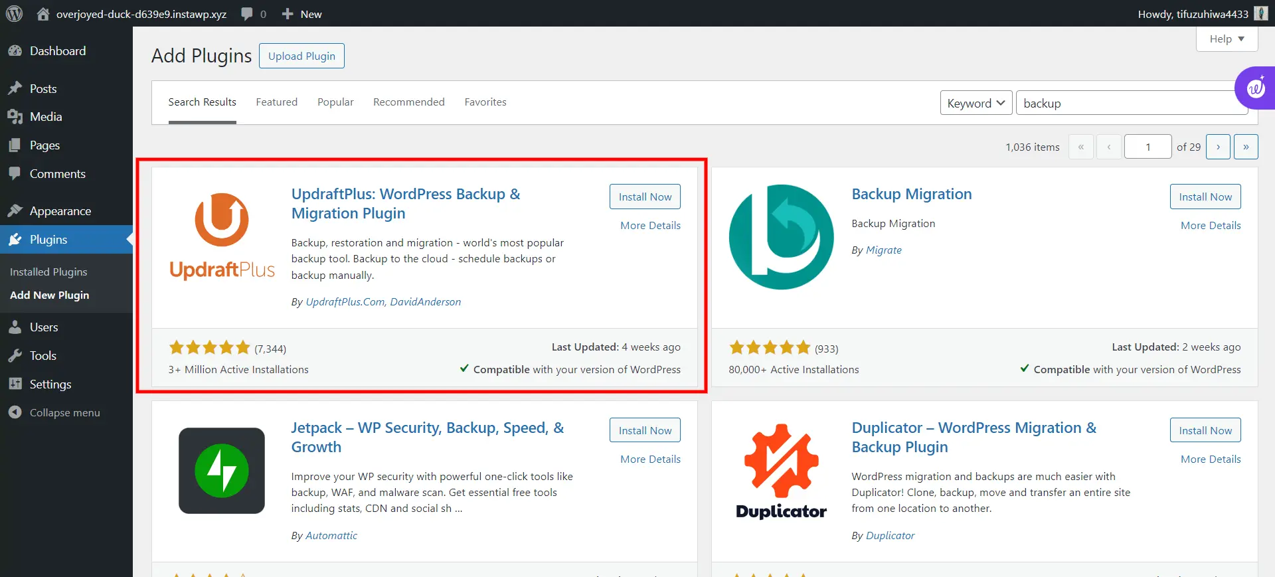Install the Backup Migration plugin now
Viewport: 1275px width, 577px height.
(1205, 197)
